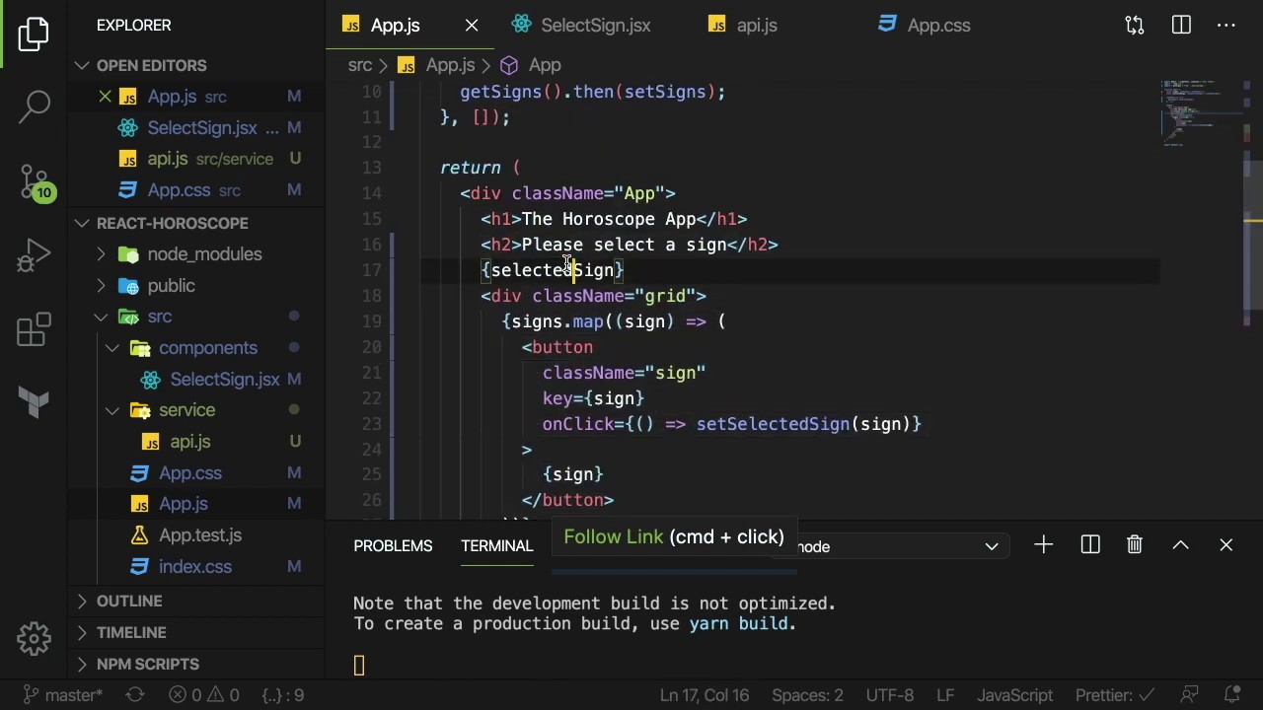1263x710 pixels.
Task: Change line ending via LF
Action: click(x=945, y=695)
